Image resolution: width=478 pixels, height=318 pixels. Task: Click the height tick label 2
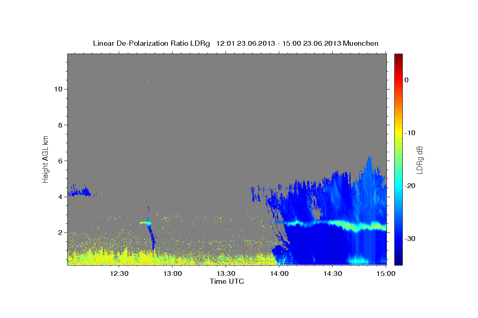[60, 233]
